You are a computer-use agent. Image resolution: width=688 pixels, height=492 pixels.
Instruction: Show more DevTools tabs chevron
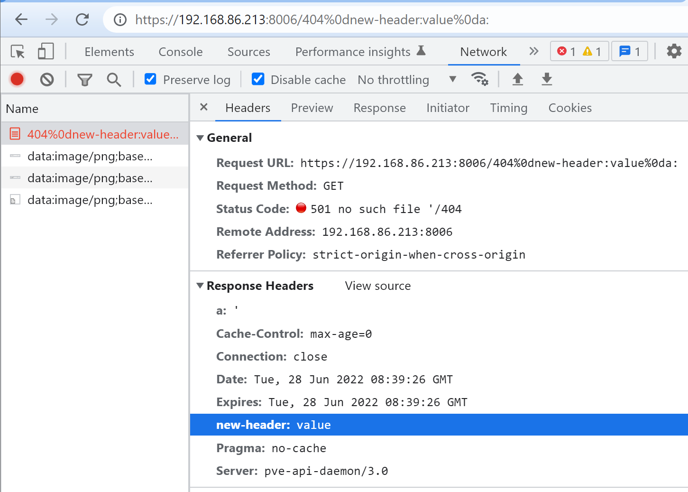(534, 51)
